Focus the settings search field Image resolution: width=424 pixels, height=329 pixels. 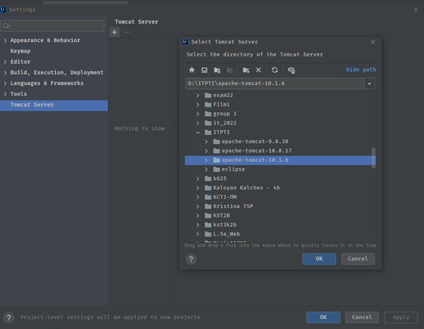(x=52, y=26)
